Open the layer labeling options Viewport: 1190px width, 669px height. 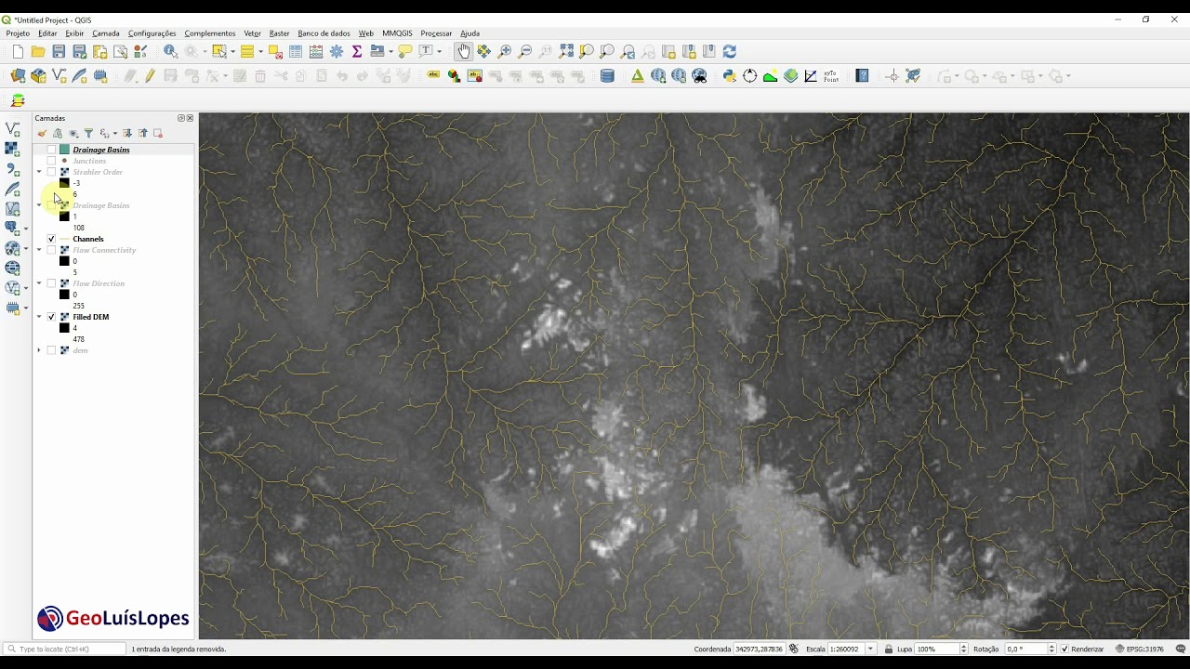(433, 76)
